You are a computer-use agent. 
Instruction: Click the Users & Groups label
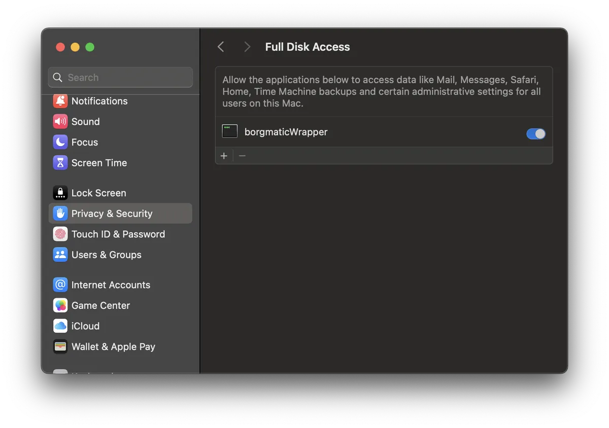[x=107, y=255]
